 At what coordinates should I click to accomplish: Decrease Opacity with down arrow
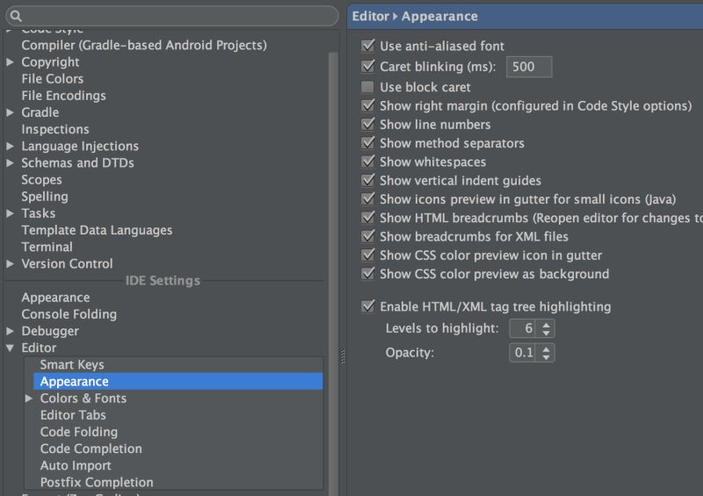pyautogui.click(x=546, y=357)
